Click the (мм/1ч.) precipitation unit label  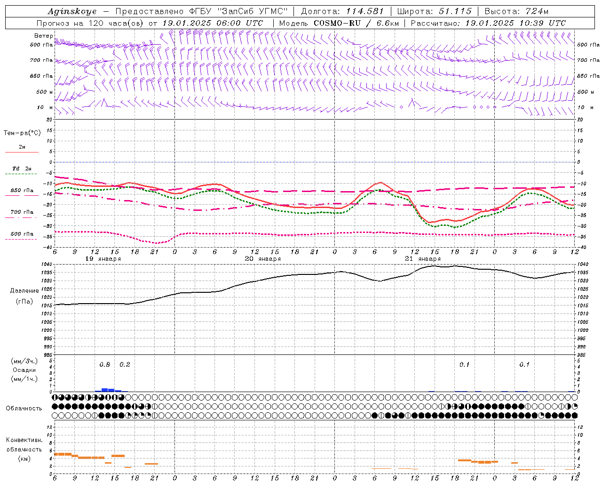pos(24,379)
